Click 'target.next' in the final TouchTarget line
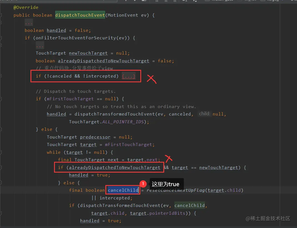Viewport: 297px width, 228px height. coord(142,160)
